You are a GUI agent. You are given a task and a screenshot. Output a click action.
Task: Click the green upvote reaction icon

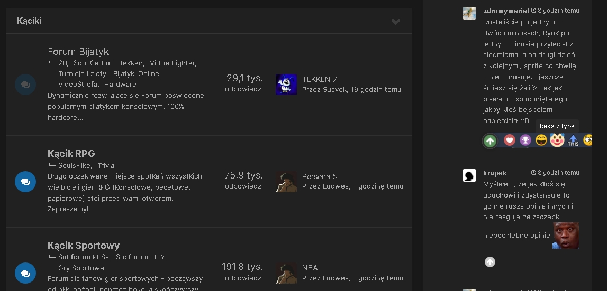(490, 140)
